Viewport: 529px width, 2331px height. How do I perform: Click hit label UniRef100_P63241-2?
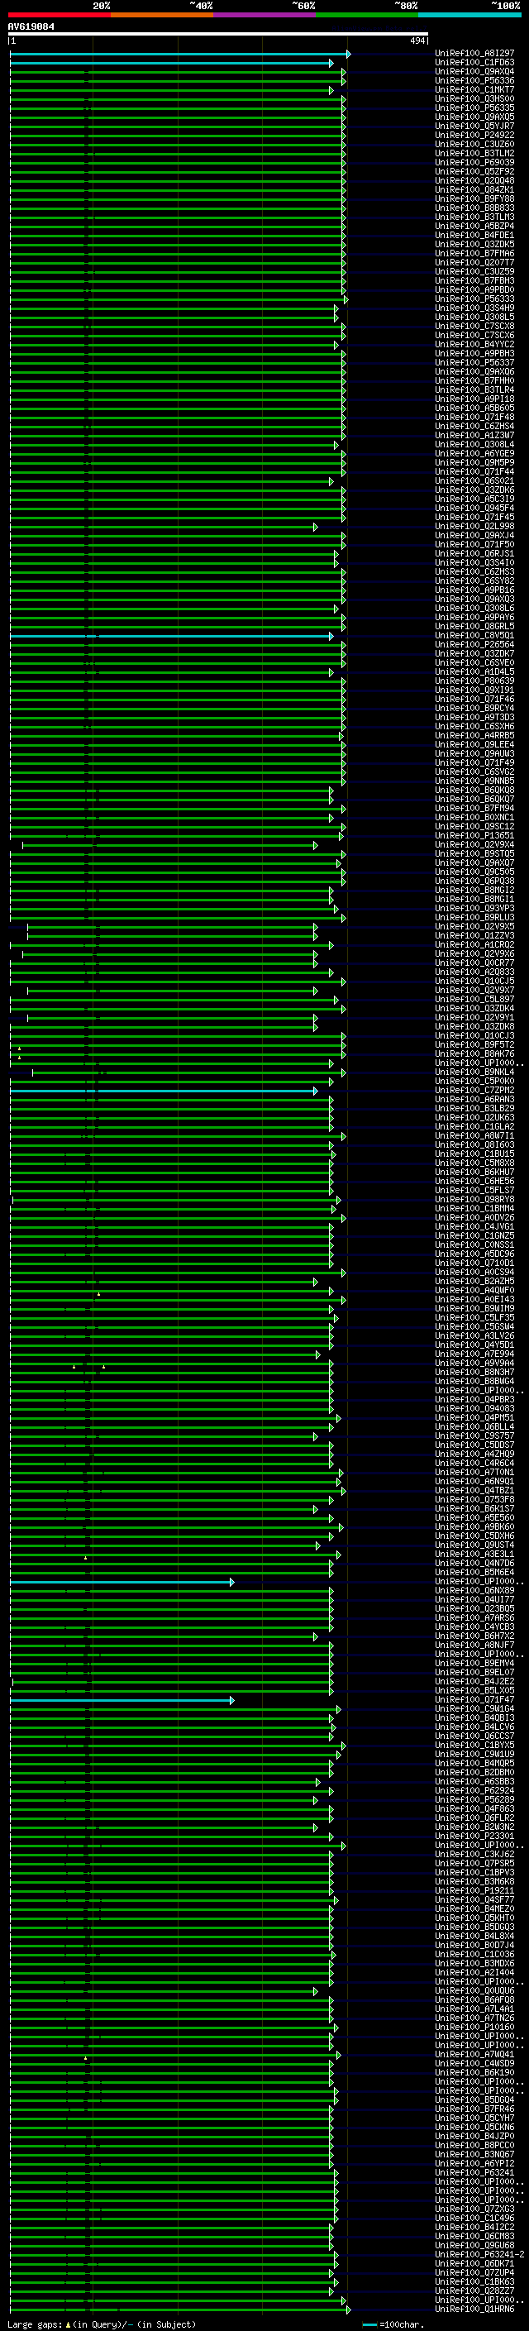tap(479, 2254)
